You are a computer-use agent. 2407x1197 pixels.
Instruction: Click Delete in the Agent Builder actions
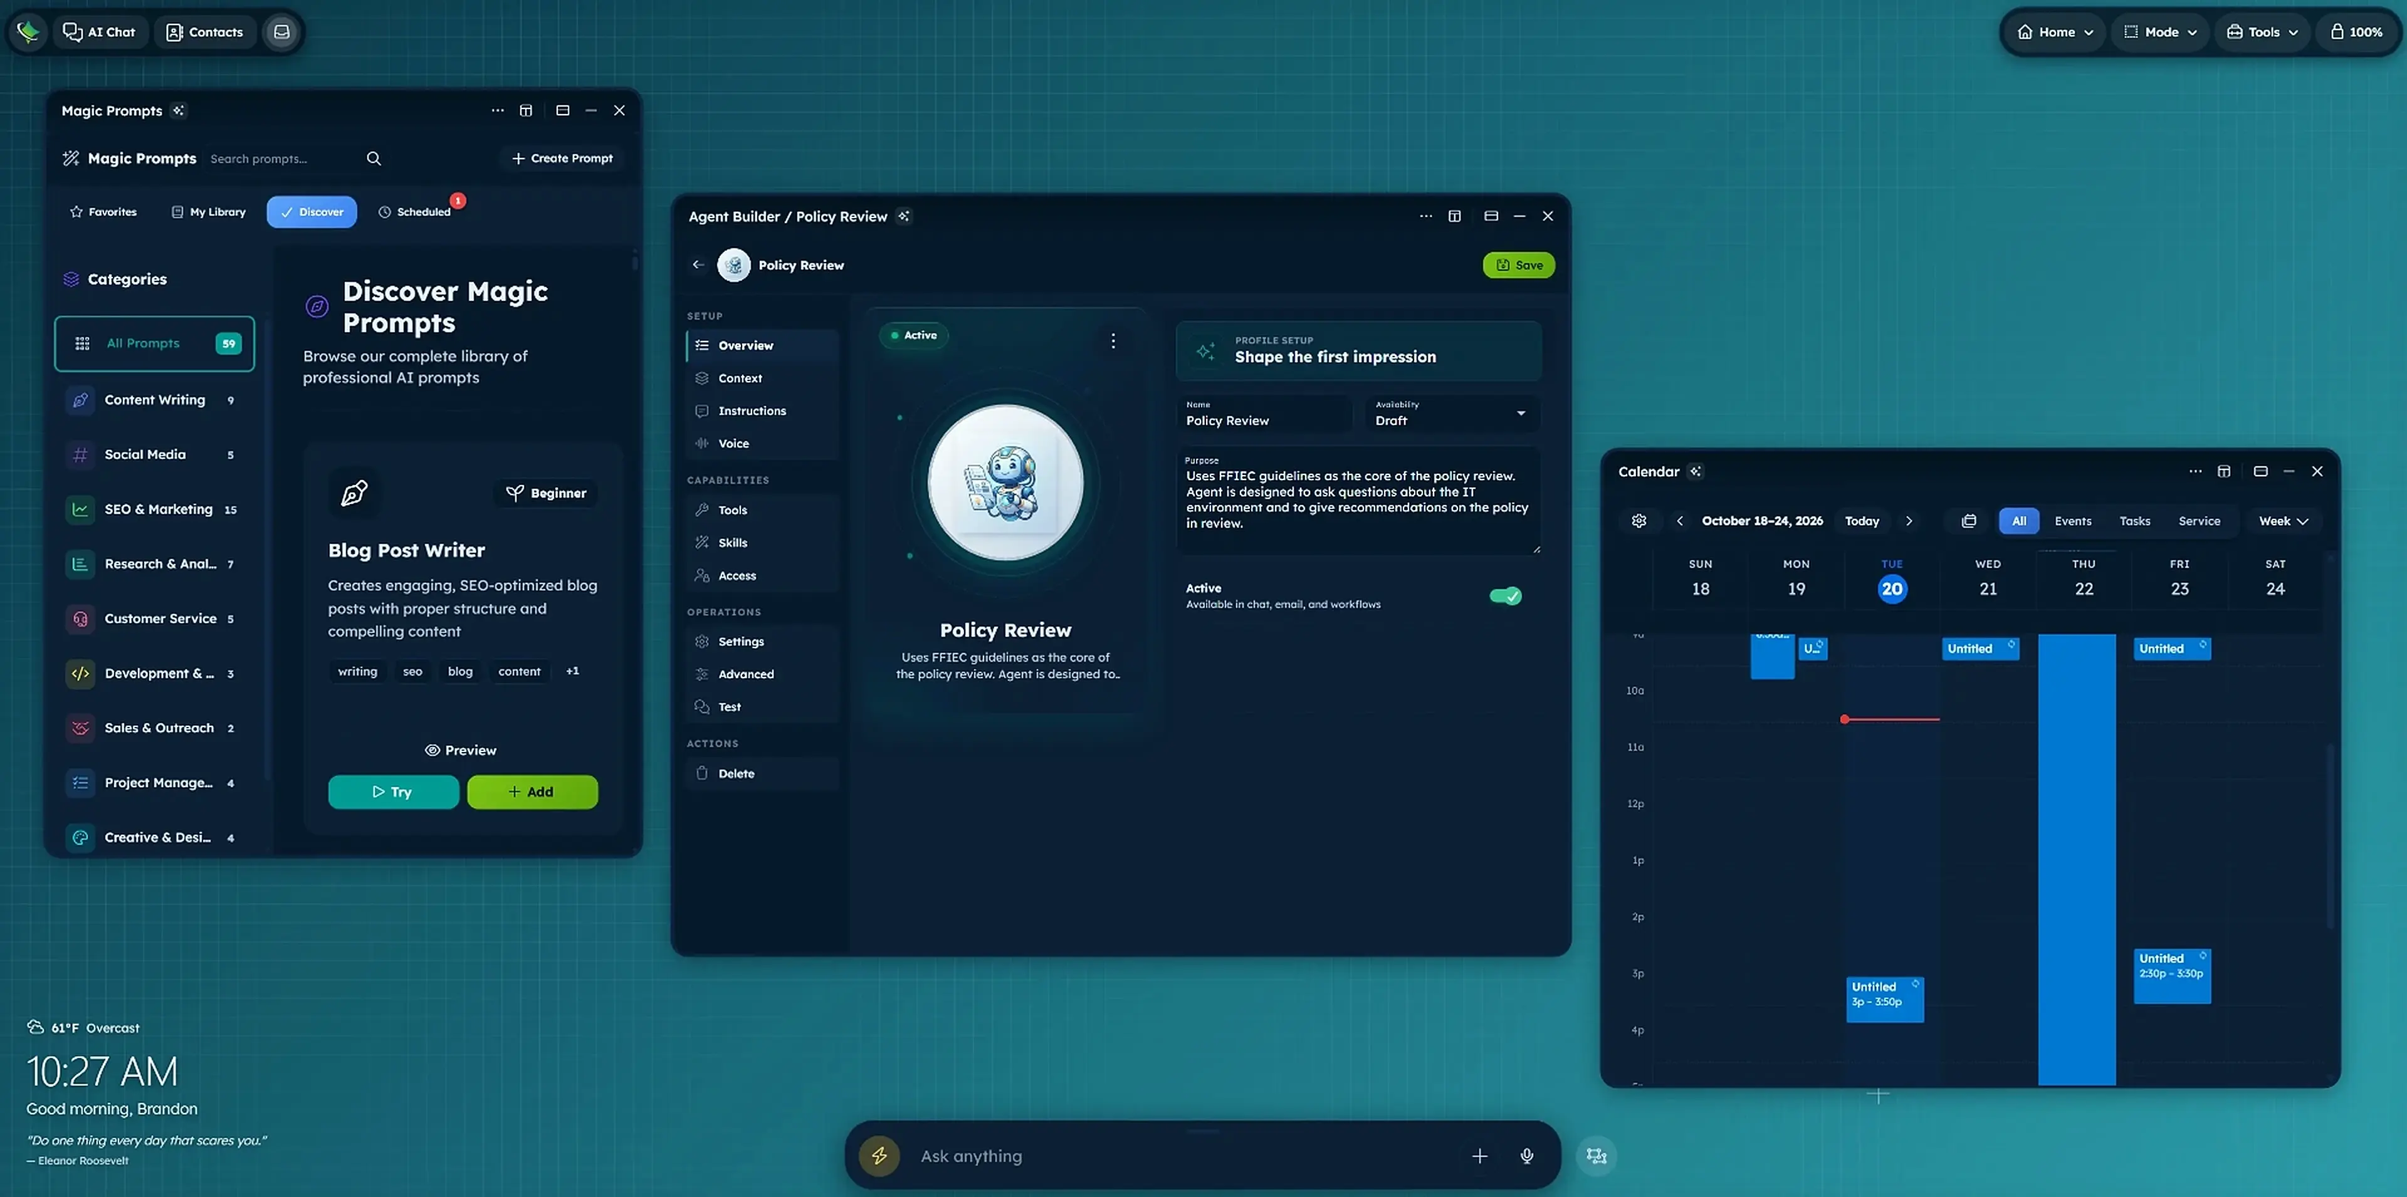[x=762, y=774]
